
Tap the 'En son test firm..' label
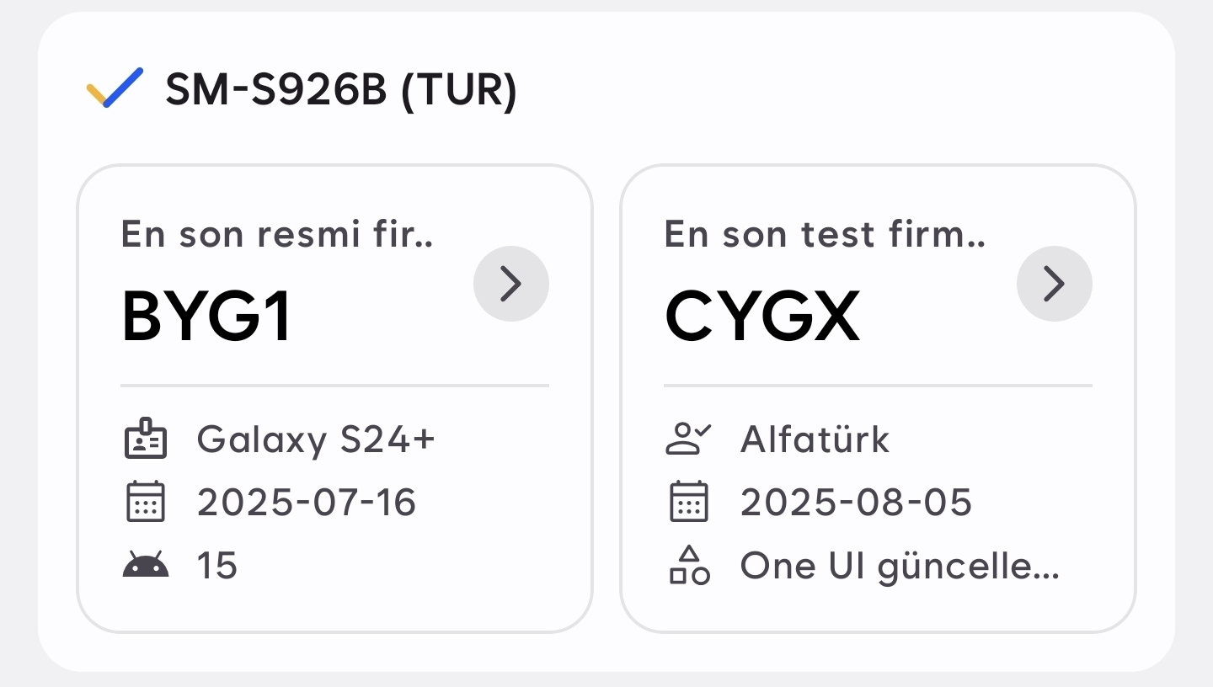pos(825,234)
